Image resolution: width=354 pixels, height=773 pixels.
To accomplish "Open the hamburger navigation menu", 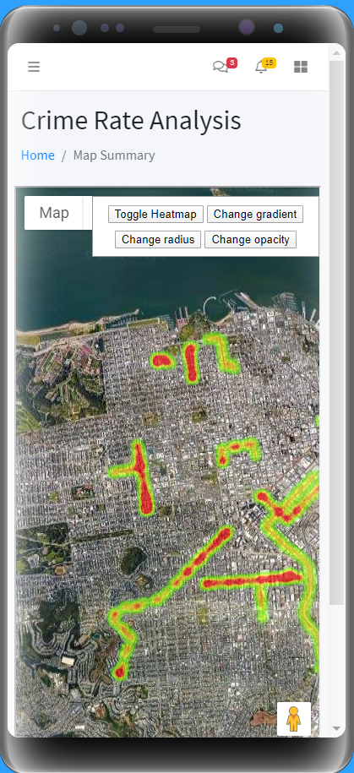I will pyautogui.click(x=34, y=67).
